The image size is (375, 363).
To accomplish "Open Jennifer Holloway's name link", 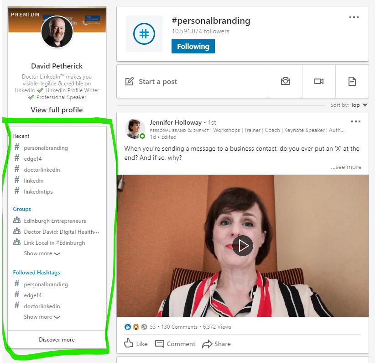I will 176,122.
